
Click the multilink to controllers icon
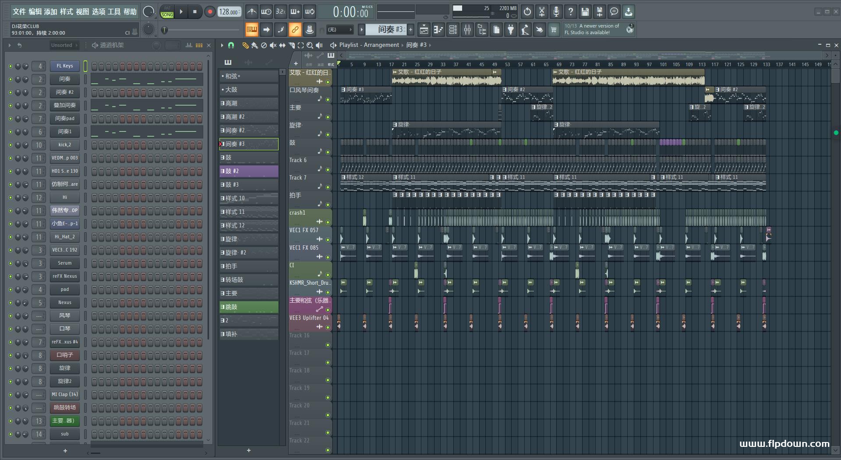pyautogui.click(x=310, y=30)
